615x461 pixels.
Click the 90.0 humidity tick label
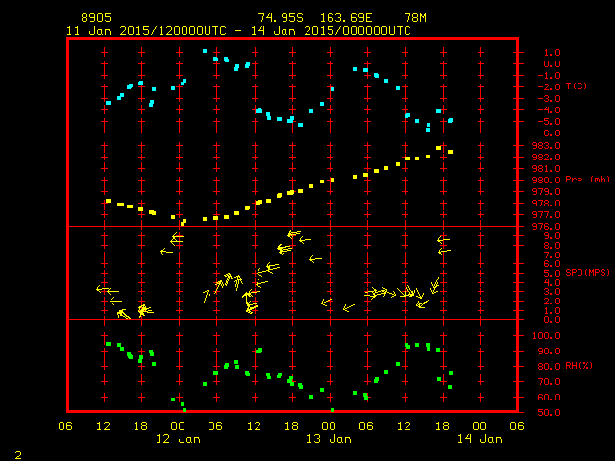[549, 352]
